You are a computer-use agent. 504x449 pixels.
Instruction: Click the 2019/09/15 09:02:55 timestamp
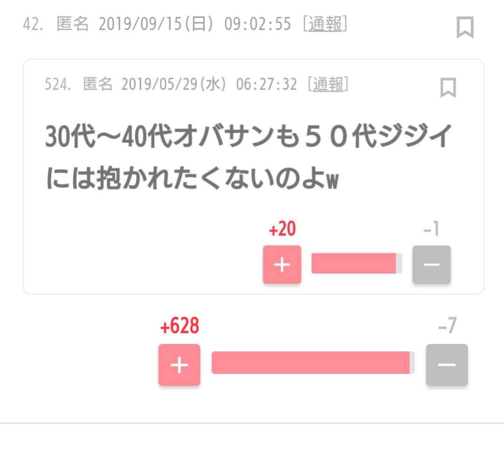195,24
